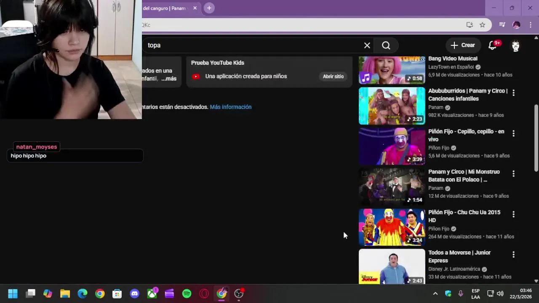Click 'Piñón Fijo - Chu Chu Ua 2015 HD' title
539x303 pixels.
464,216
